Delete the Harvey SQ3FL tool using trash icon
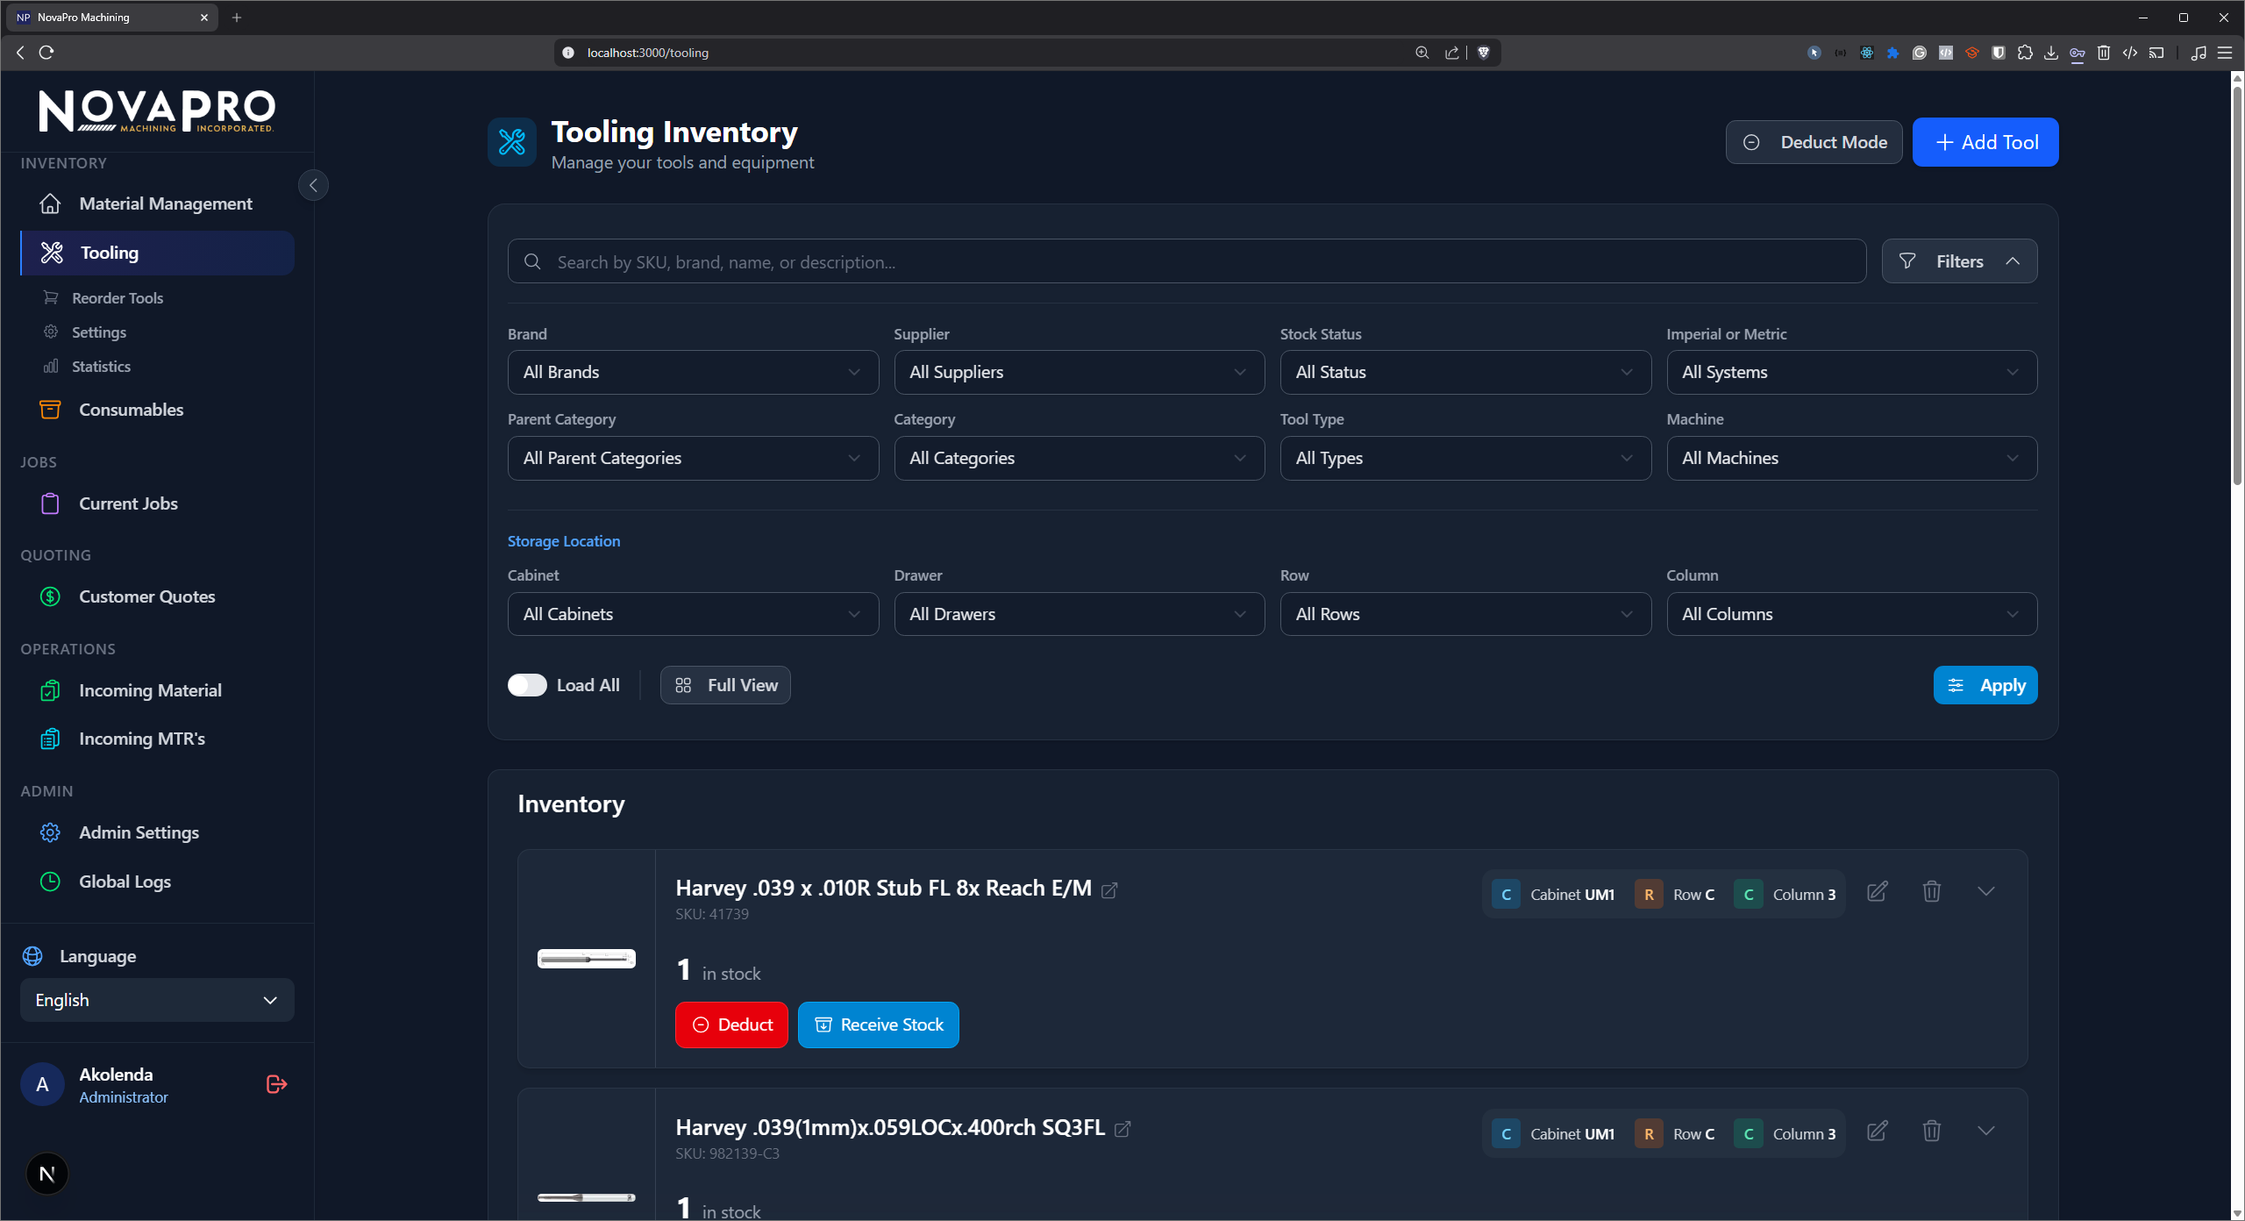2245x1221 pixels. point(1932,1132)
